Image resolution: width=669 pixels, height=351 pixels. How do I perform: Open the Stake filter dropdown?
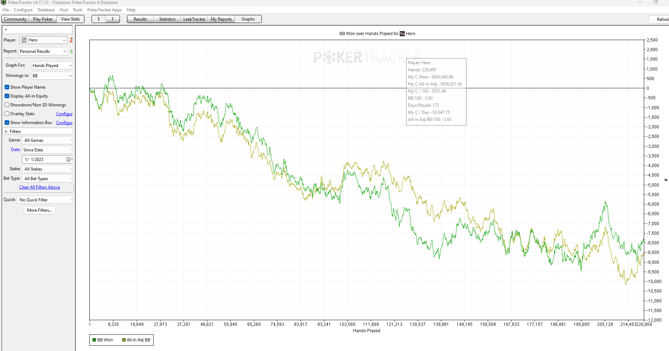(48, 169)
